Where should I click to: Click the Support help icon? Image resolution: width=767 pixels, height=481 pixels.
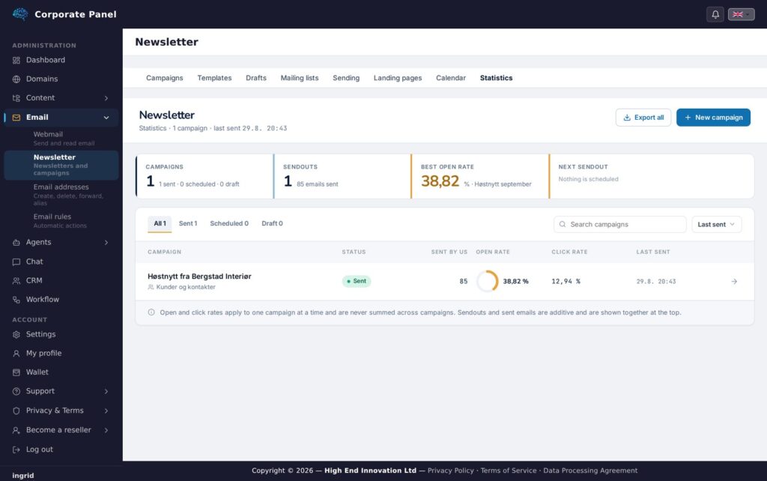tap(16, 391)
